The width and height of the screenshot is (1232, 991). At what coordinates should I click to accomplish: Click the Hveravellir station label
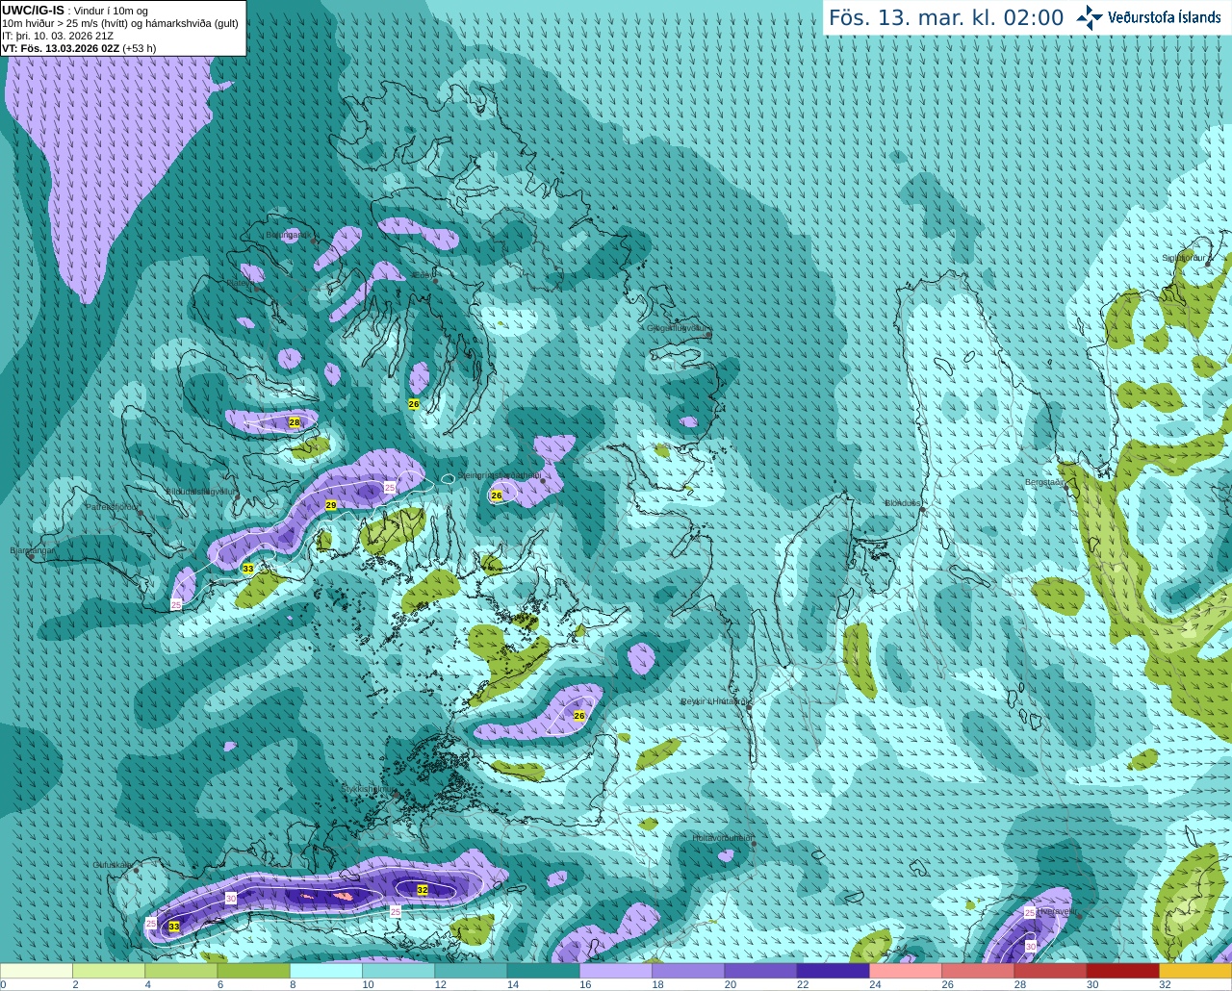coord(1056,911)
